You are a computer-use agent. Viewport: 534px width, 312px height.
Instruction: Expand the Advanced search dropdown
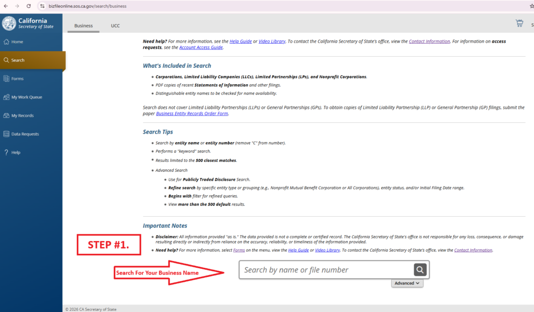(407, 283)
